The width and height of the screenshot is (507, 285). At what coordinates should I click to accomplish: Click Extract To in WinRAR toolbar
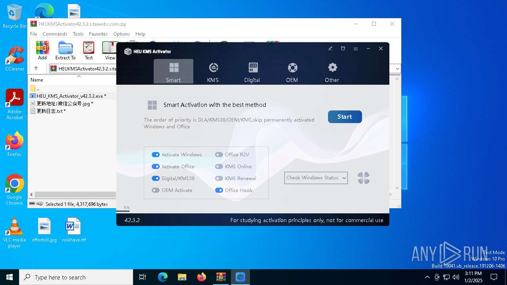click(65, 51)
